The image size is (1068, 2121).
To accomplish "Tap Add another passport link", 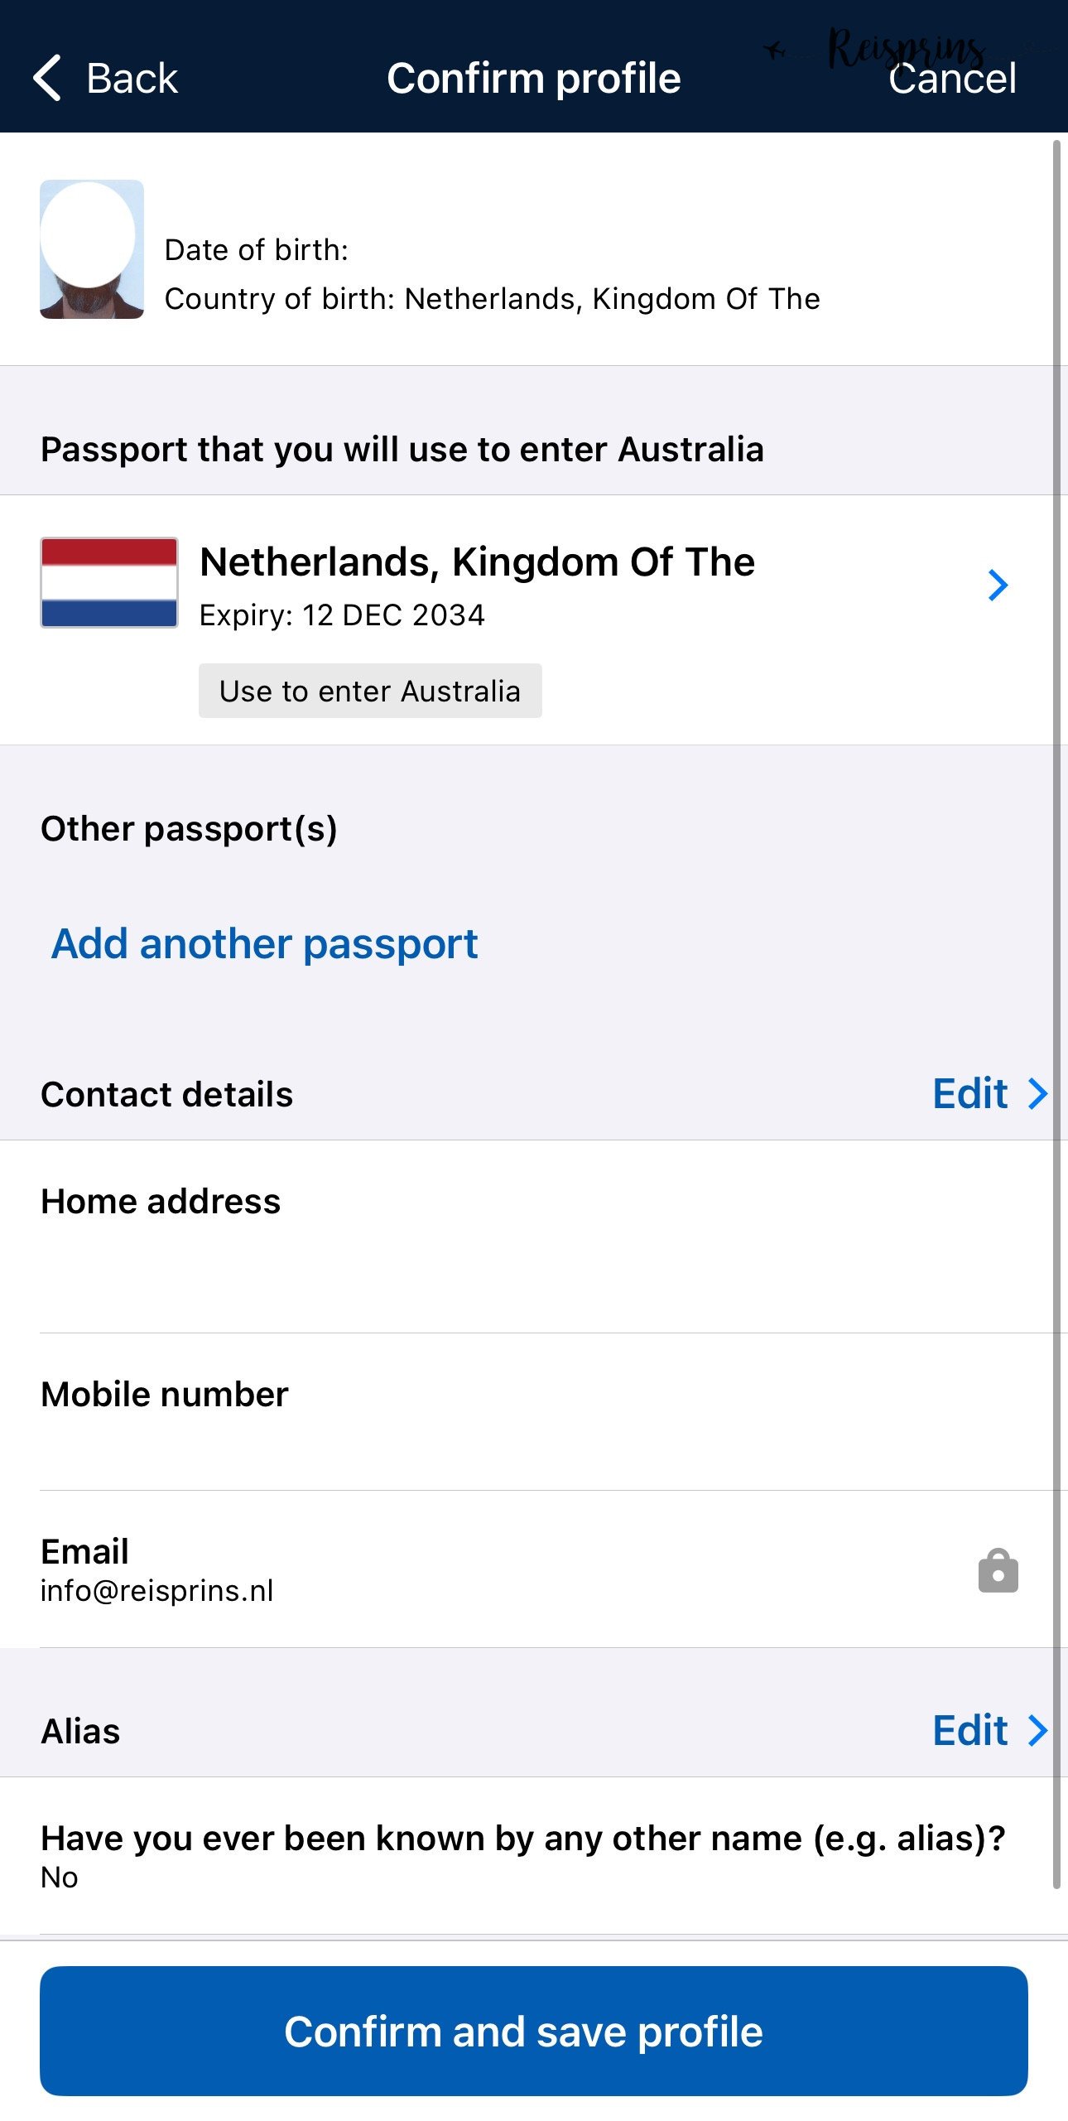I will click(265, 943).
